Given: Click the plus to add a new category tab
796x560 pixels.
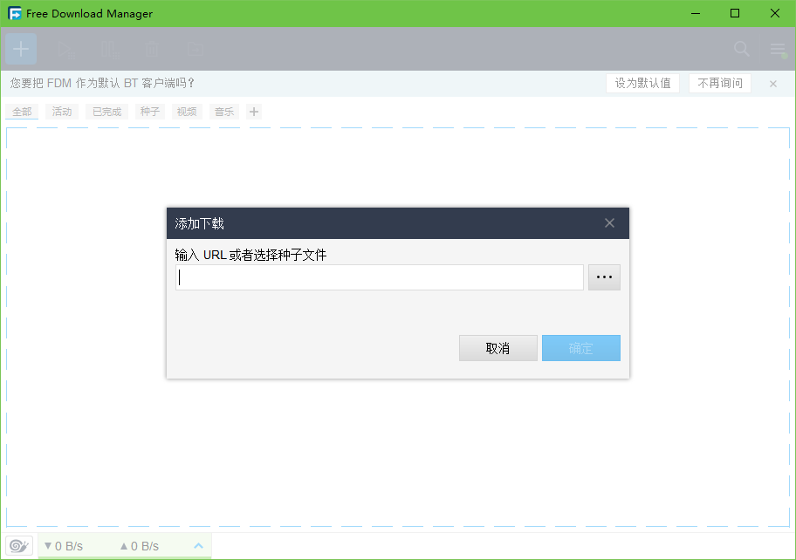Looking at the screenshot, I should (x=251, y=112).
